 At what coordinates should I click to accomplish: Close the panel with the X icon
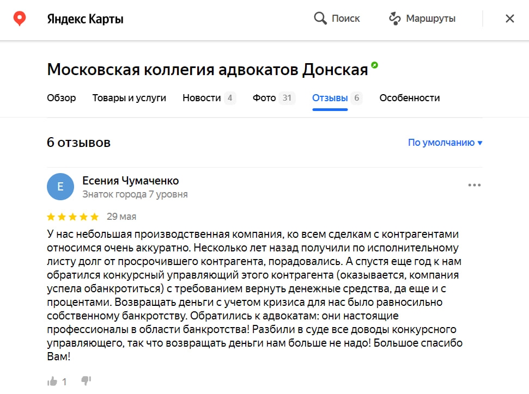[x=509, y=19]
